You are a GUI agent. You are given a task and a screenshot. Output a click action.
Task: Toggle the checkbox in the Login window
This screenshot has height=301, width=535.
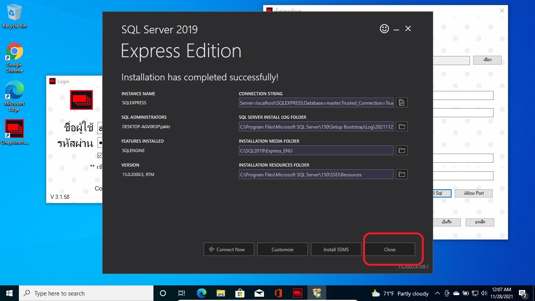pyautogui.click(x=100, y=155)
